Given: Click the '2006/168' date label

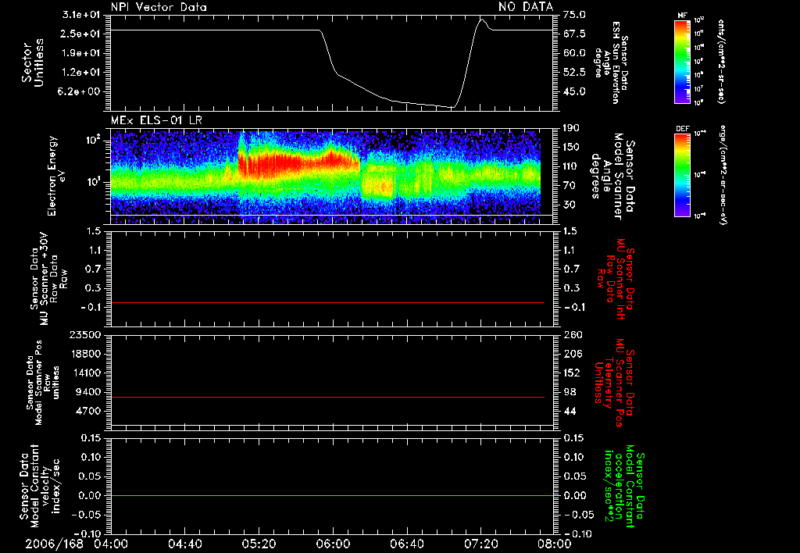Looking at the screenshot, I should point(54,544).
